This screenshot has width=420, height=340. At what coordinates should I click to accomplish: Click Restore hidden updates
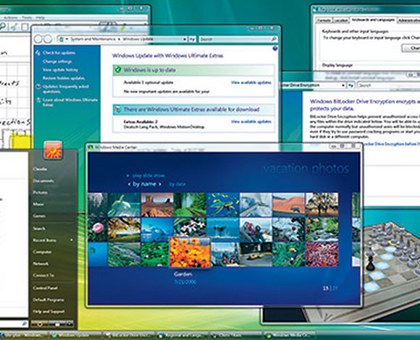click(x=64, y=78)
